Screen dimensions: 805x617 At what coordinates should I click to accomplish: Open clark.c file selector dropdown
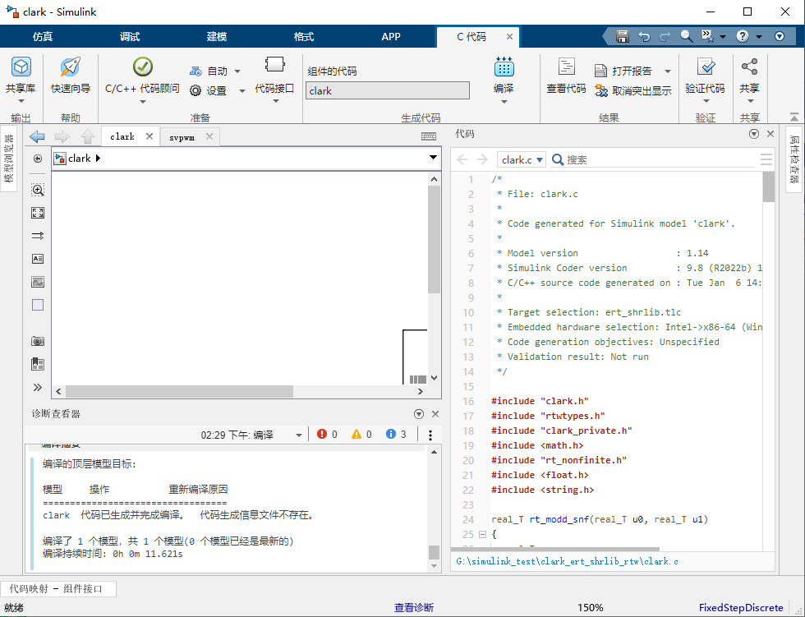521,159
